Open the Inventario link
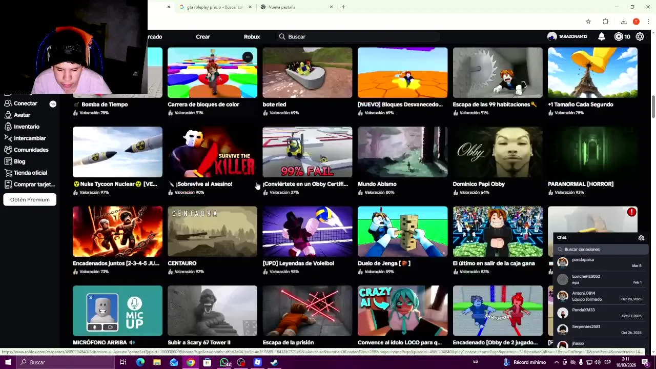Viewport: 656px width, 369px height. [x=27, y=127]
